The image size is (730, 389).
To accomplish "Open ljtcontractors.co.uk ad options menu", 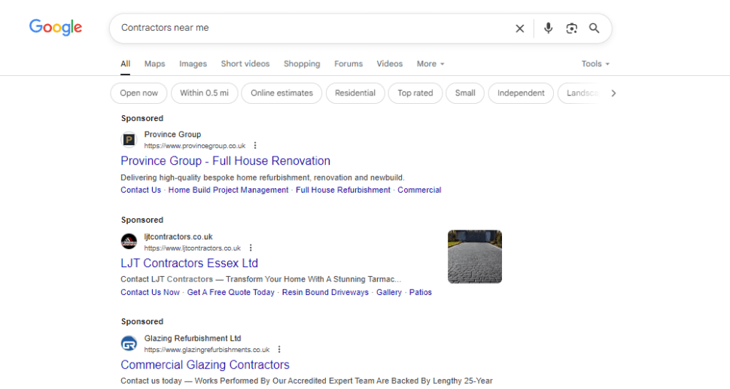I will [x=251, y=248].
